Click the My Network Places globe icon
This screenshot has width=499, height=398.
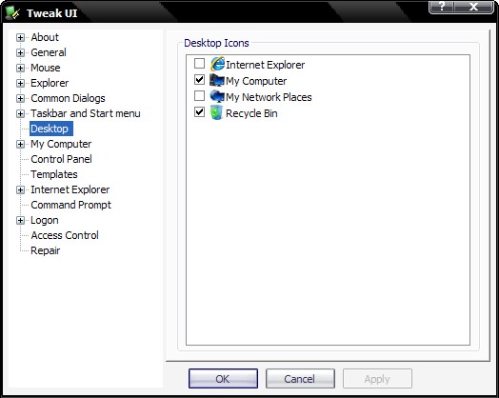coord(217,96)
